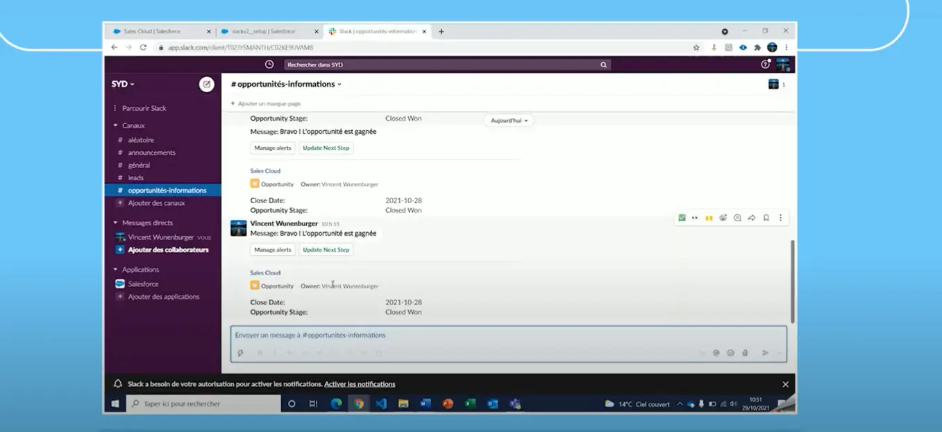Open Visual Studio Code from taskbar
942x432 pixels.
click(380, 404)
